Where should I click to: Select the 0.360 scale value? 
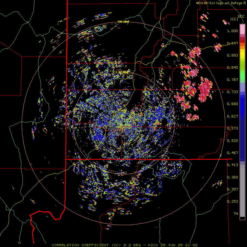tap(232, 177)
